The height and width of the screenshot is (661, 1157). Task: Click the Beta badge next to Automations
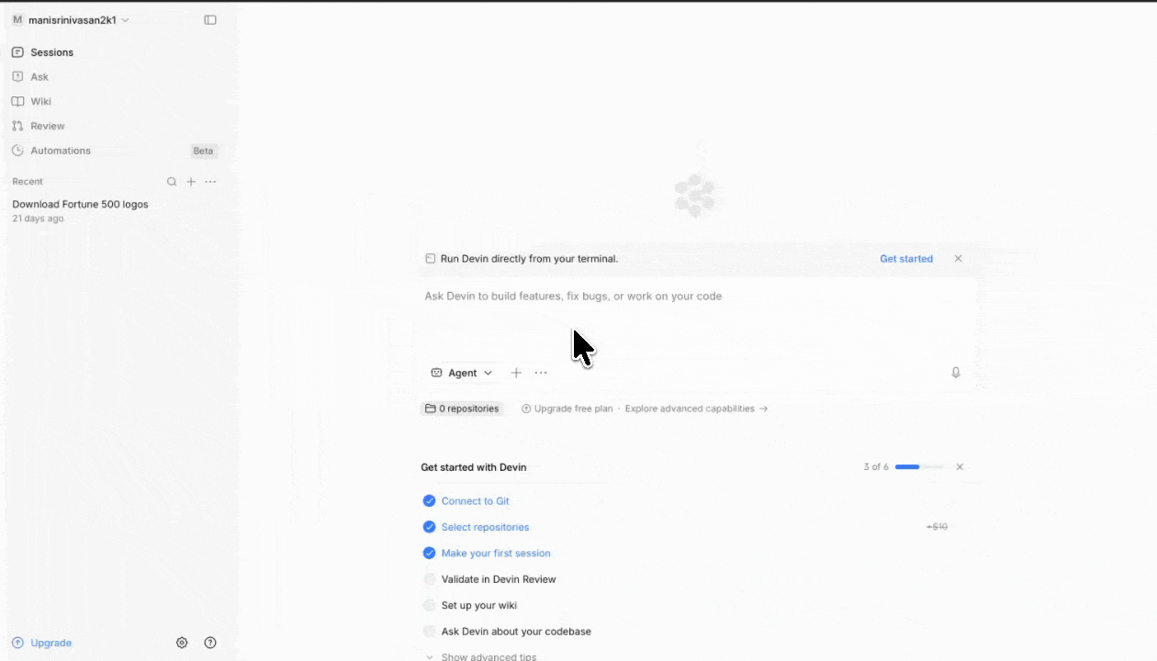tap(203, 151)
